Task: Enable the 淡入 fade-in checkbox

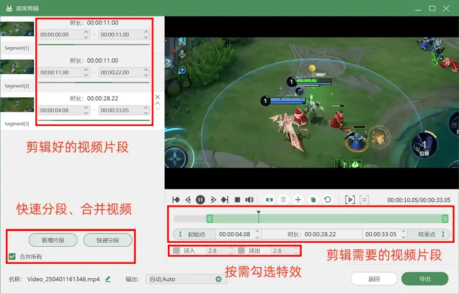Action: click(x=176, y=251)
